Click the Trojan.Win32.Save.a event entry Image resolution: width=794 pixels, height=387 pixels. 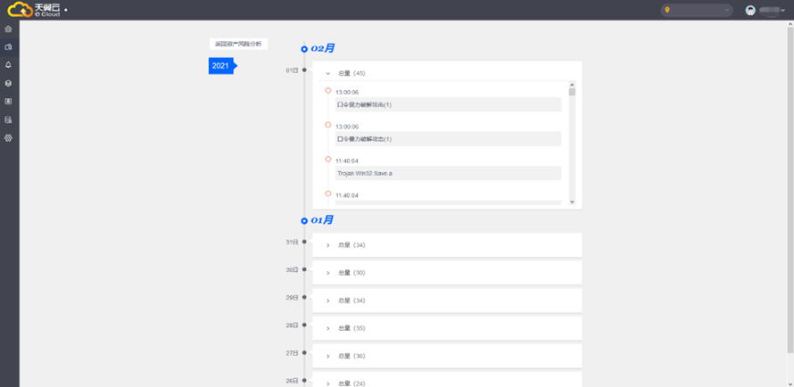click(x=448, y=173)
